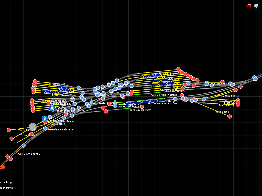Select red end marker of Truro South 5 track

[12, 139]
